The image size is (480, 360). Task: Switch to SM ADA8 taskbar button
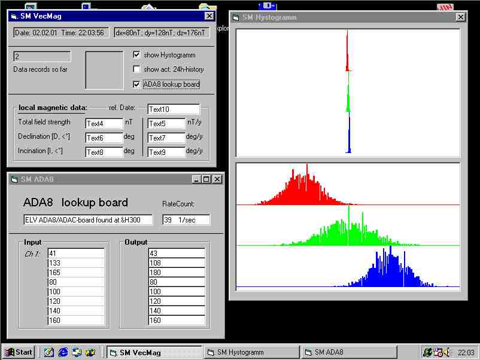coord(350,352)
